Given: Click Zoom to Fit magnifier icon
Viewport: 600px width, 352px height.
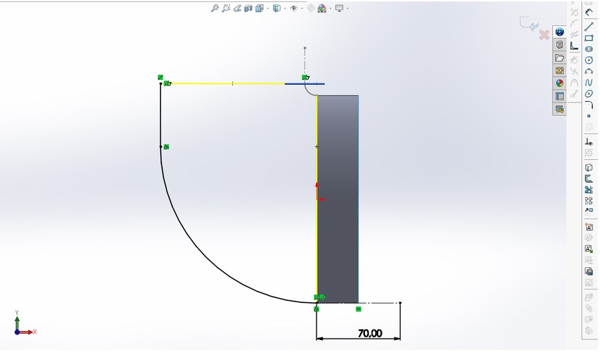Looking at the screenshot, I should pos(215,8).
